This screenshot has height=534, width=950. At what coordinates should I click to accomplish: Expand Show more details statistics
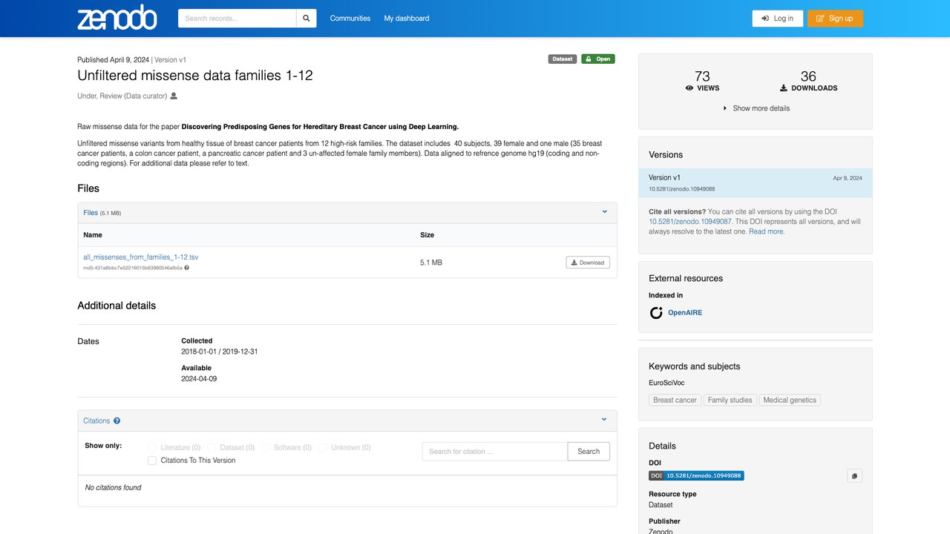[756, 108]
